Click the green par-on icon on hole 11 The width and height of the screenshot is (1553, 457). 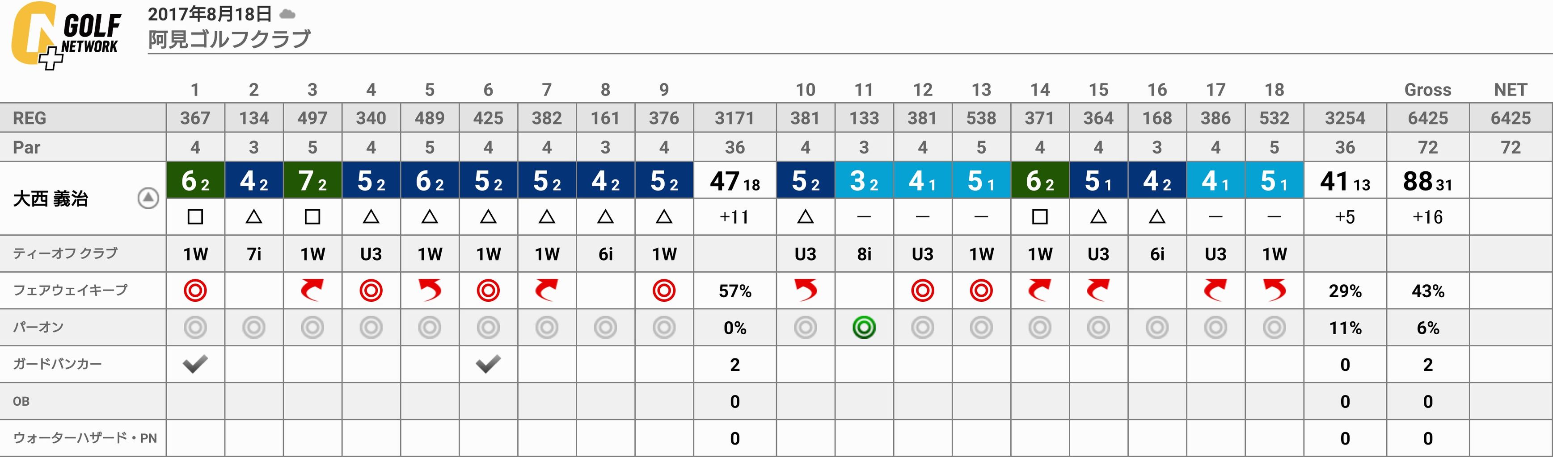[864, 328]
